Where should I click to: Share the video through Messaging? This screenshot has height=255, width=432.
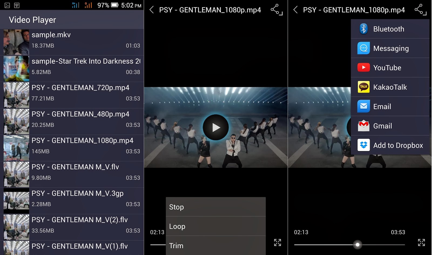tap(390, 48)
